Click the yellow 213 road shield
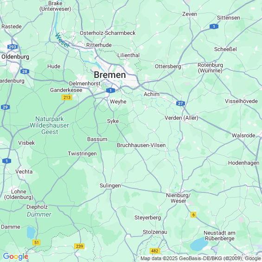Screen dimensions: 262x262 (67, 97)
